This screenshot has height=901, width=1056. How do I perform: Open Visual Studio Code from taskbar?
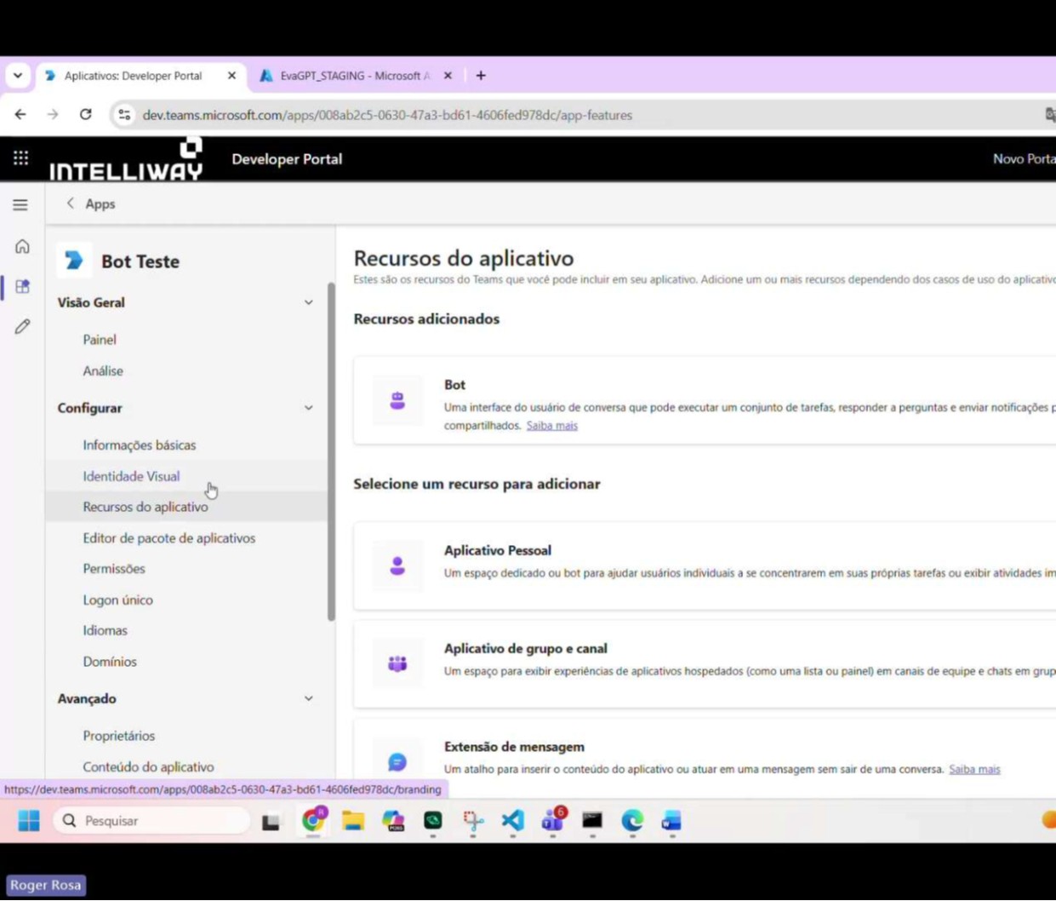click(512, 821)
